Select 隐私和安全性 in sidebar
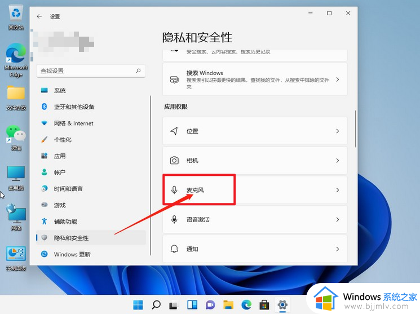 (91, 238)
